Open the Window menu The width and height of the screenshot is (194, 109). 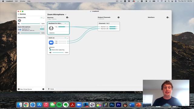pos(22,1)
